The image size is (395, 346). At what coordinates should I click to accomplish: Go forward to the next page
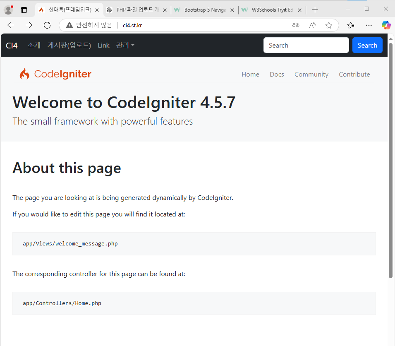pos(29,25)
